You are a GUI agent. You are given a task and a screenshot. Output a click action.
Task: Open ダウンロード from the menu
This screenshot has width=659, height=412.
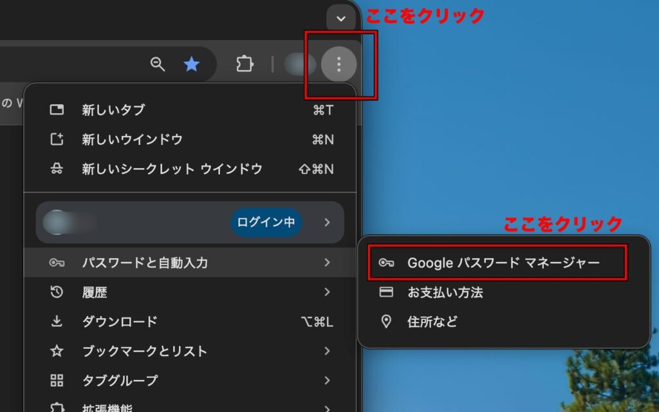pos(119,322)
